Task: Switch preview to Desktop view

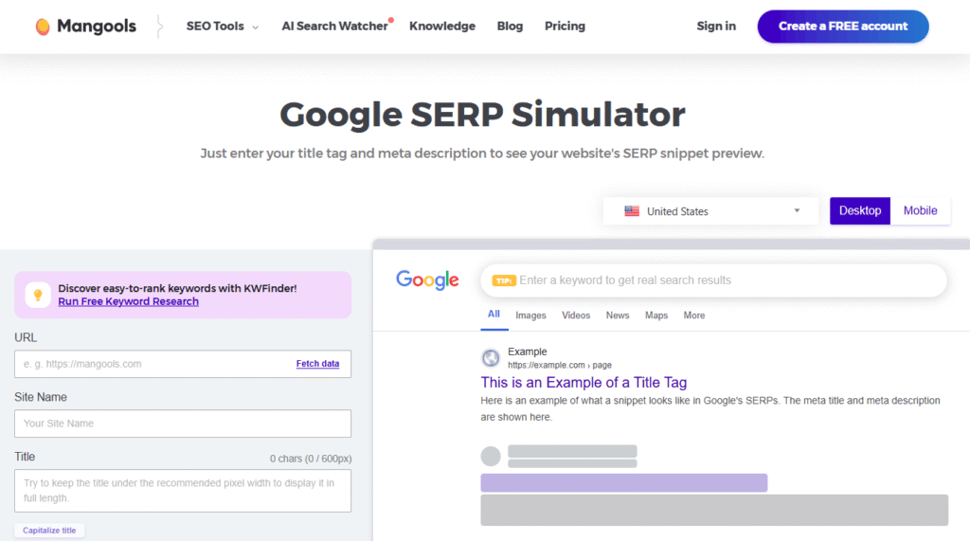Action: pos(860,211)
